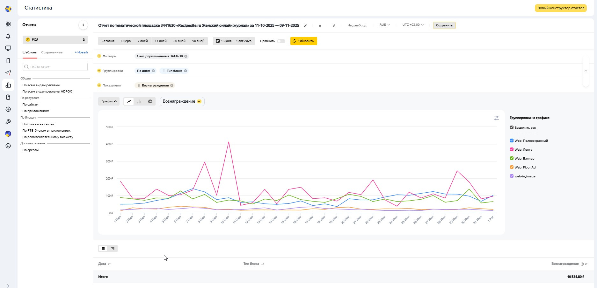Toggle the 'Сравнить' comparison switch
This screenshot has height=288, width=597.
281,41
